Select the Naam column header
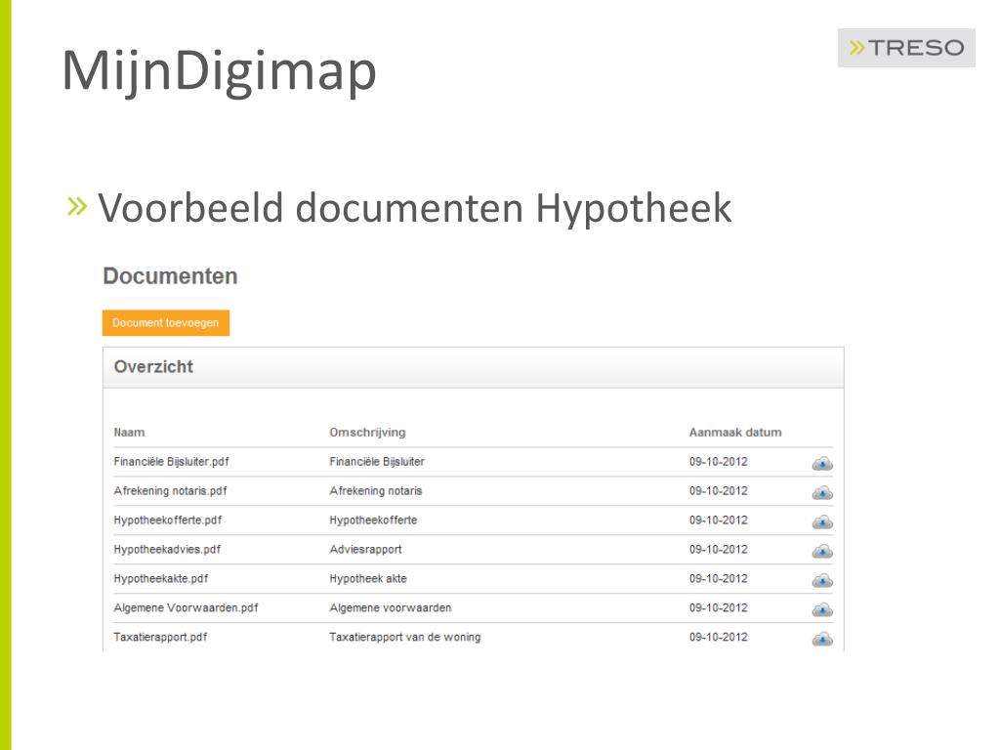1000x750 pixels. click(130, 433)
